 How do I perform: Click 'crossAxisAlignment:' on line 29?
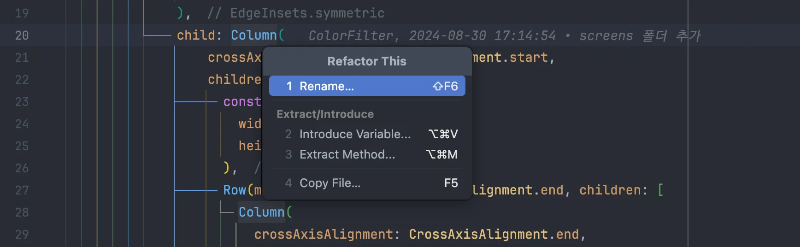pos(327,235)
